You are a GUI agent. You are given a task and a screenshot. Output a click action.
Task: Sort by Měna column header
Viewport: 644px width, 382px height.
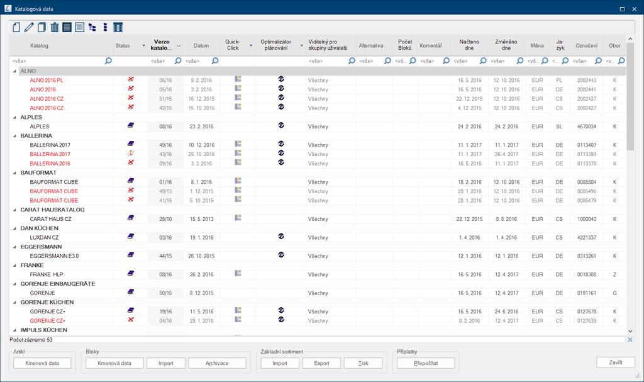tap(537, 46)
